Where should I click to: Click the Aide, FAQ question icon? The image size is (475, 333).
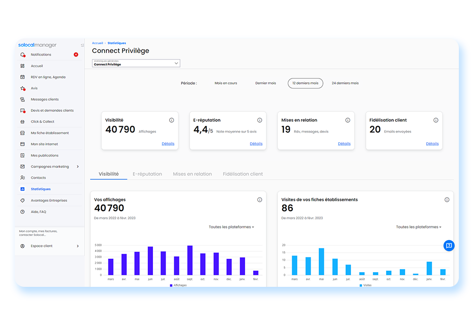(22, 212)
